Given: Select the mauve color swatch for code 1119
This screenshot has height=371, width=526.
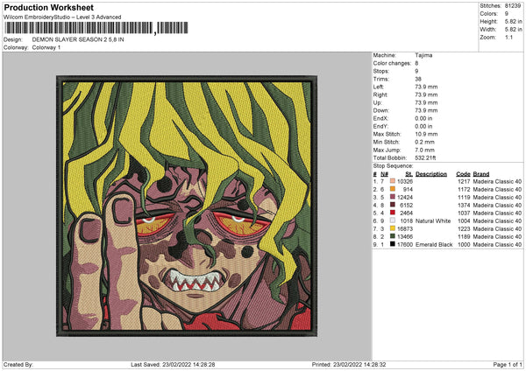Looking at the screenshot, I should tap(393, 197).
